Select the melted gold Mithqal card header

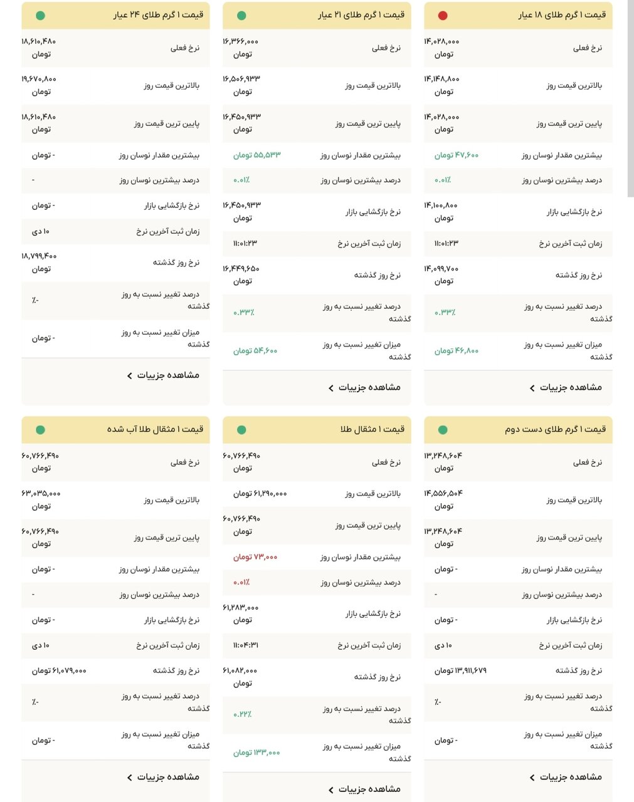coord(115,429)
